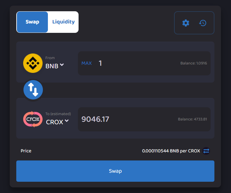Invert price with the arrows icon
Image resolution: width=231 pixels, height=193 pixels.
[x=206, y=151]
